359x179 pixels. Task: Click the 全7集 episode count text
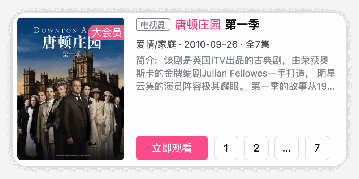[258, 44]
